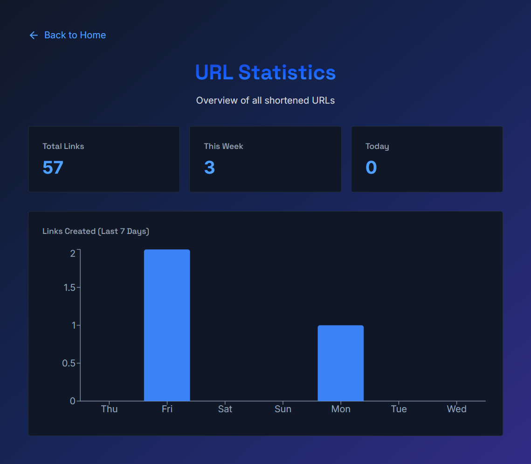Click the number 3 under This Week
This screenshot has width=531, height=464.
(209, 167)
